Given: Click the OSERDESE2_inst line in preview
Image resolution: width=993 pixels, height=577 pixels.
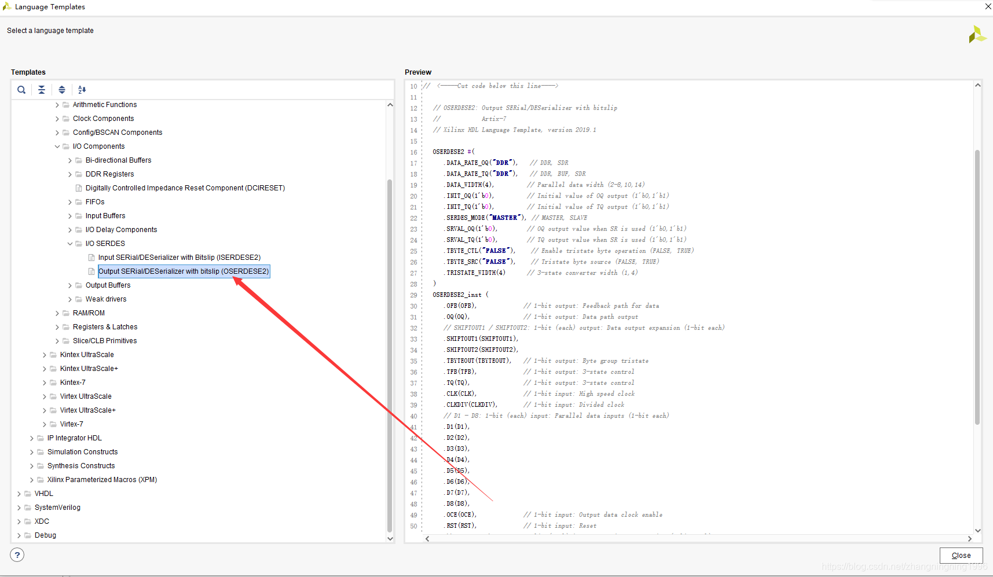Looking at the screenshot, I should pyautogui.click(x=460, y=295).
